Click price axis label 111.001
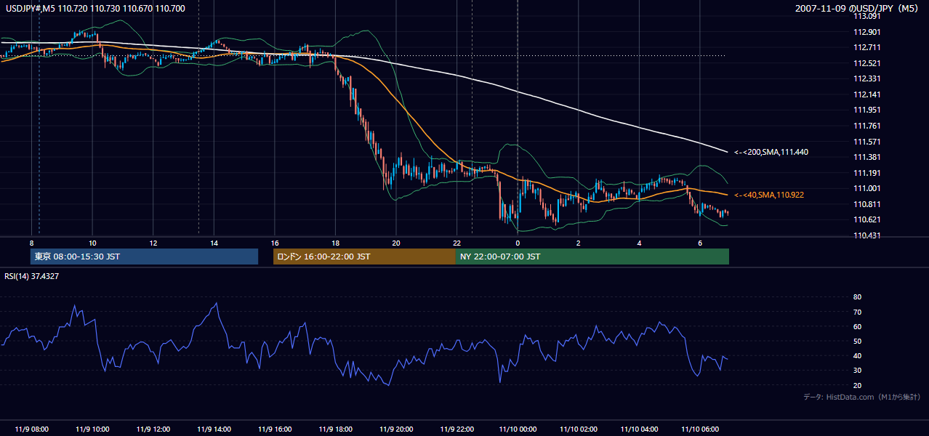Viewport: 929px width, 436px height. (866, 188)
